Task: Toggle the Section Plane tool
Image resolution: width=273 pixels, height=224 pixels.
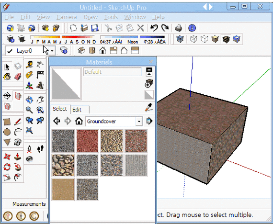Action: 7,96
